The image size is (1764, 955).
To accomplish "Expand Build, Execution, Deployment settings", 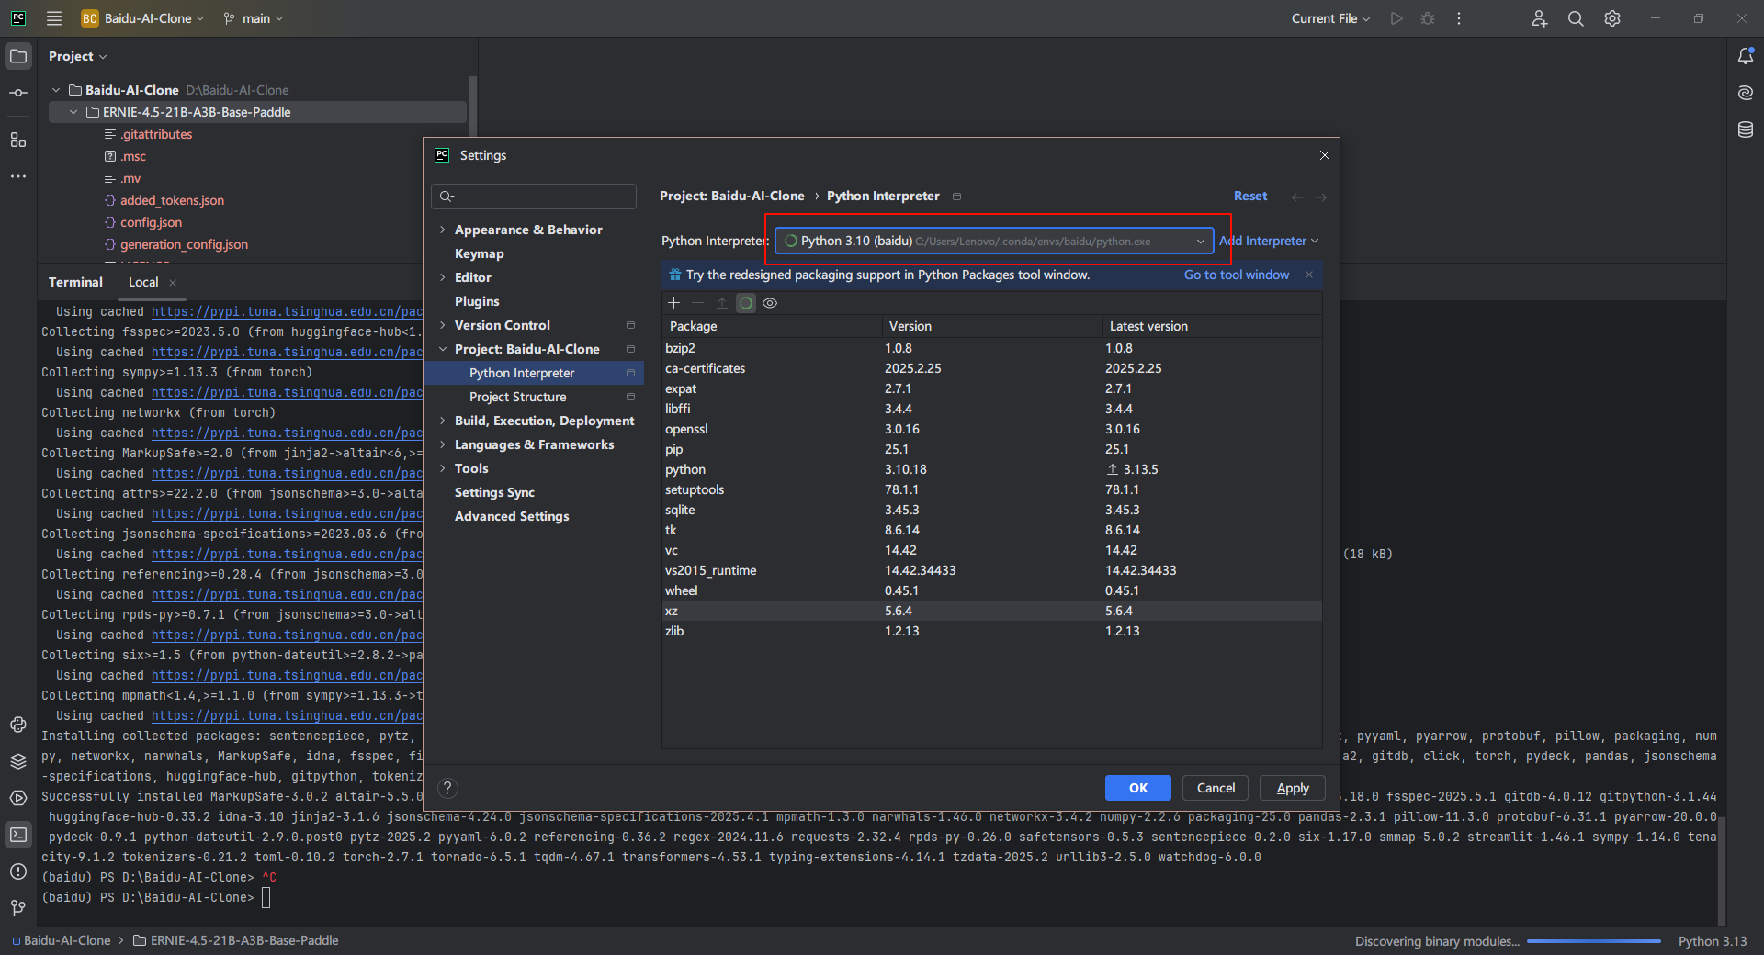I will (442, 421).
